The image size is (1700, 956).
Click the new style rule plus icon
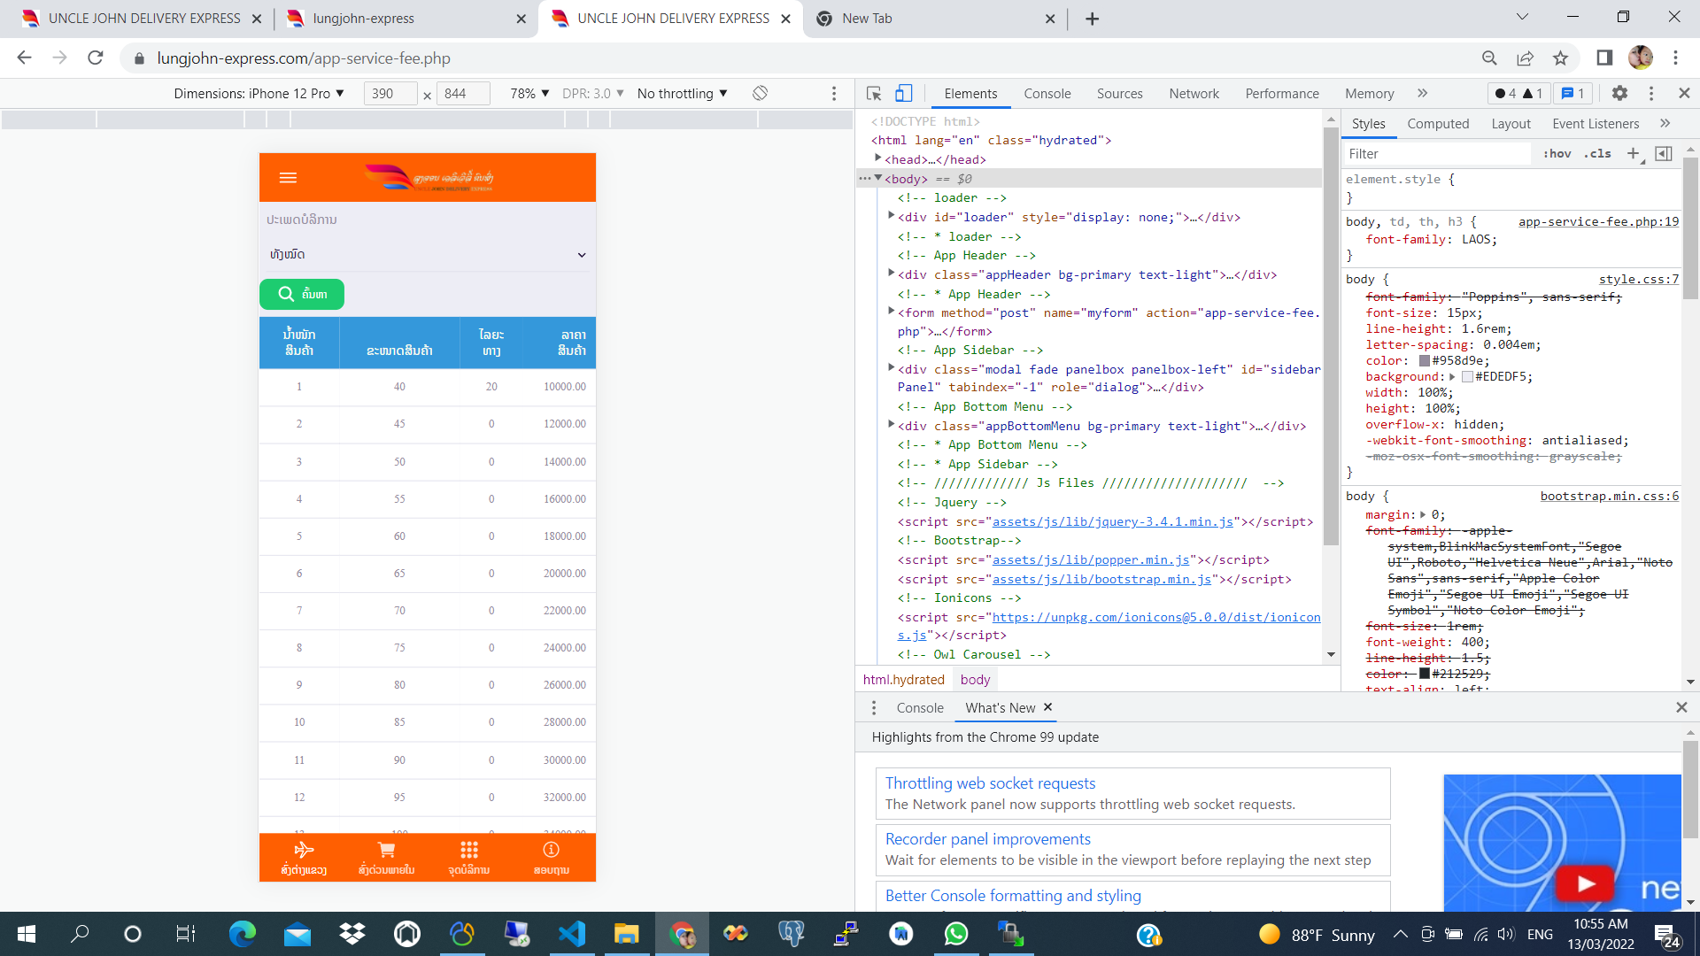click(1633, 153)
